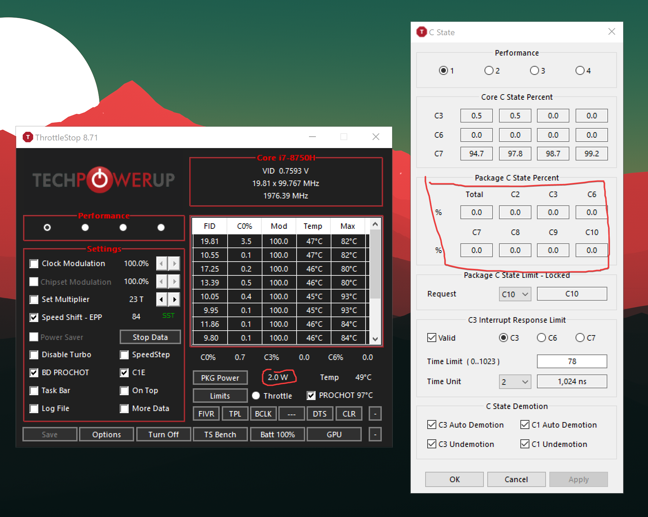
Task: Click the C State window app icon
Action: point(421,32)
